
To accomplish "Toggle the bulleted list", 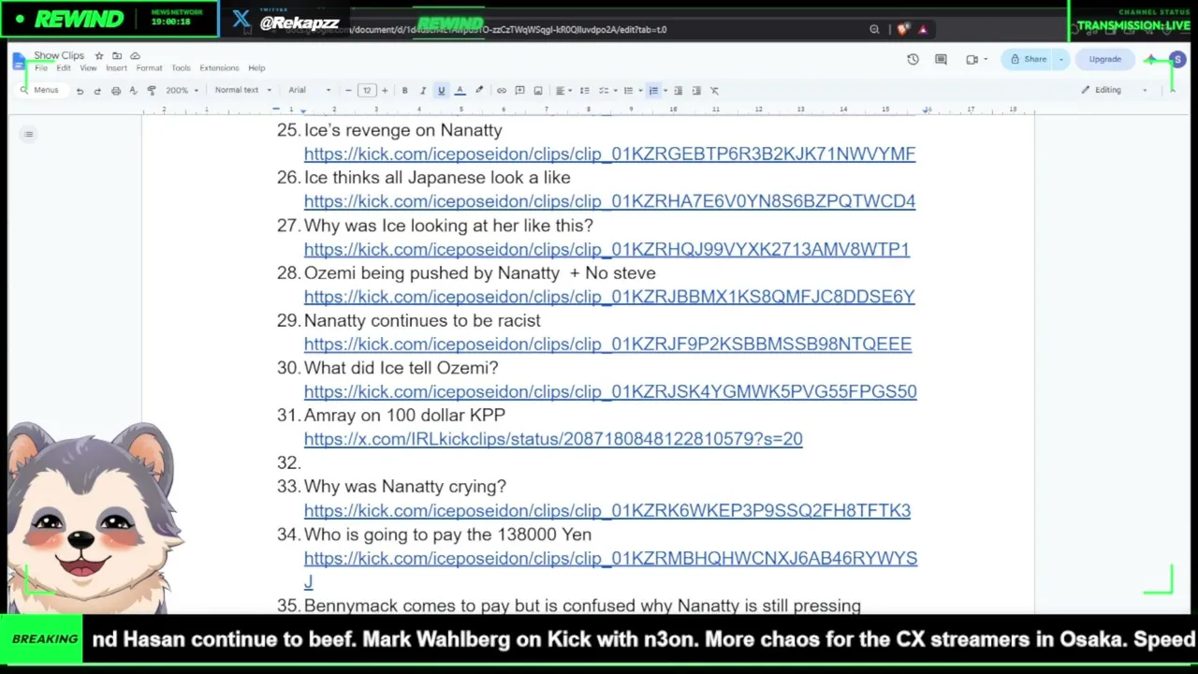I will [x=629, y=91].
